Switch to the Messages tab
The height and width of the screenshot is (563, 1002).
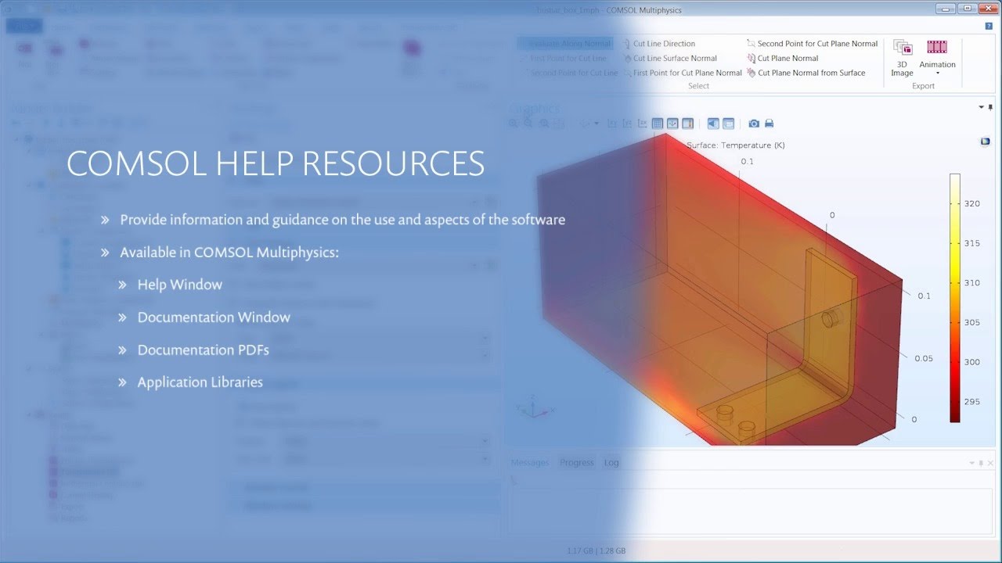[x=530, y=462]
